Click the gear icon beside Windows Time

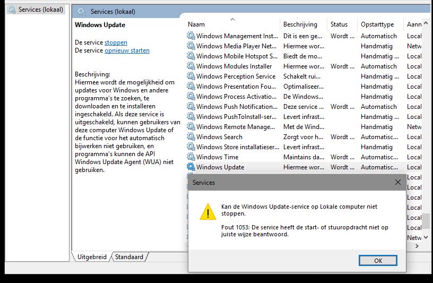click(x=191, y=157)
